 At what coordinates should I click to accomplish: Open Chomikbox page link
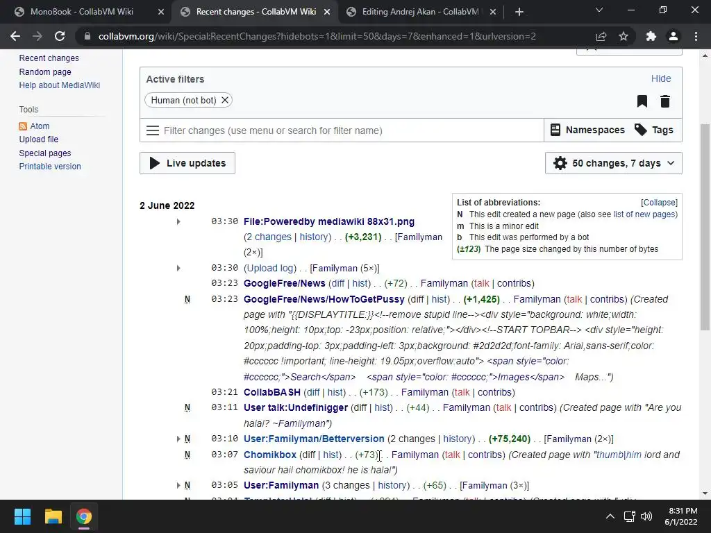[x=270, y=455]
